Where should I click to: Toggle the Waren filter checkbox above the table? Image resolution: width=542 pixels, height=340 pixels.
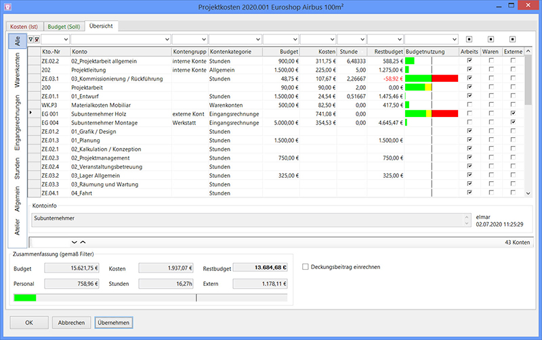click(x=491, y=39)
